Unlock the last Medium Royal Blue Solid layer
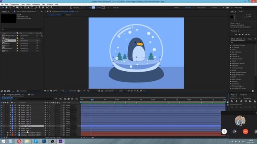 point(8,135)
